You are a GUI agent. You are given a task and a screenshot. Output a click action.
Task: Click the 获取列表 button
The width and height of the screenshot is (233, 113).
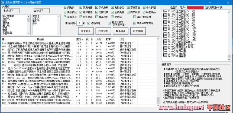[103, 31]
